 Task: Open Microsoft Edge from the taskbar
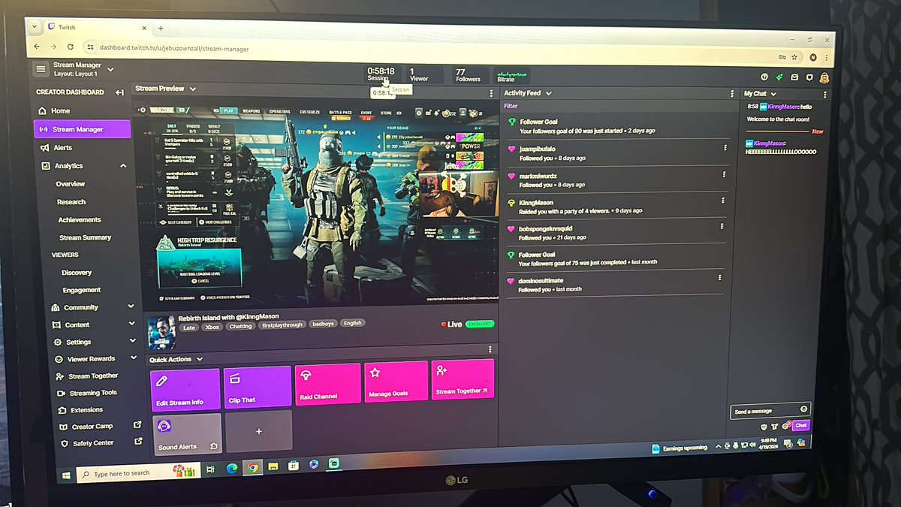coord(231,468)
